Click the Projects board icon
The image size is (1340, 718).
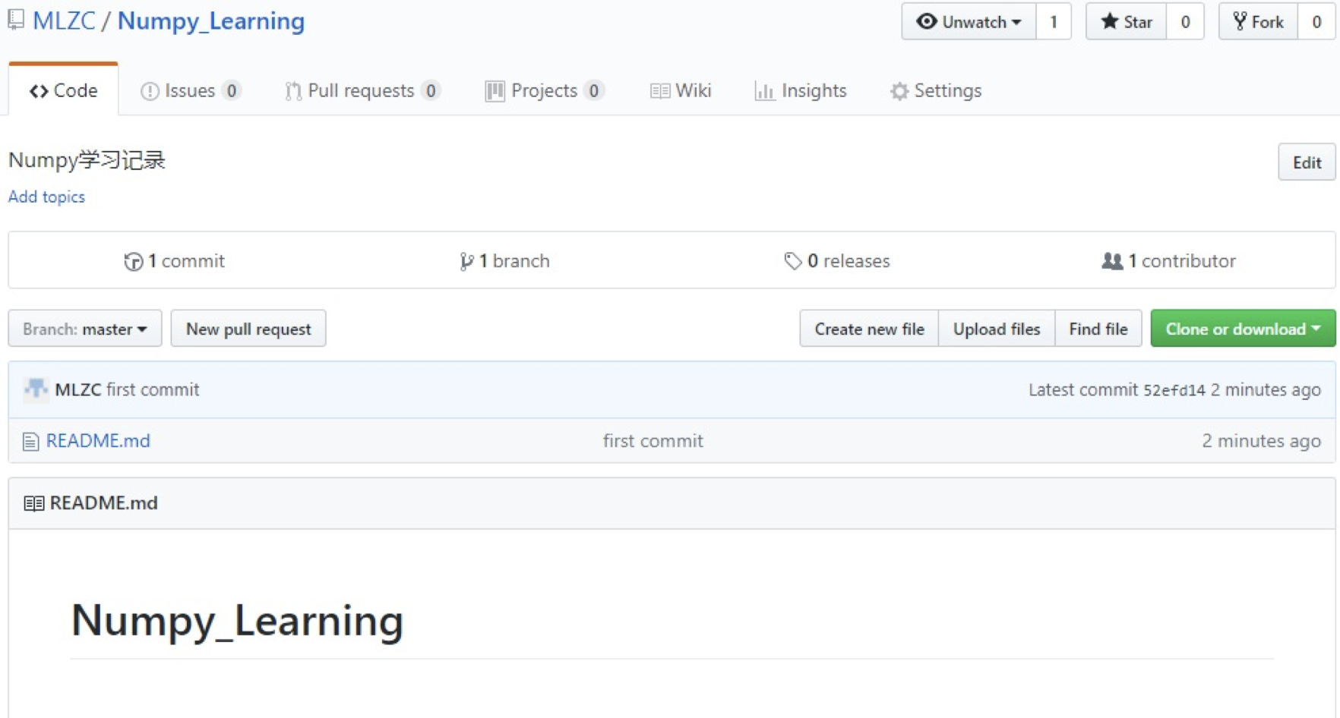tap(495, 91)
